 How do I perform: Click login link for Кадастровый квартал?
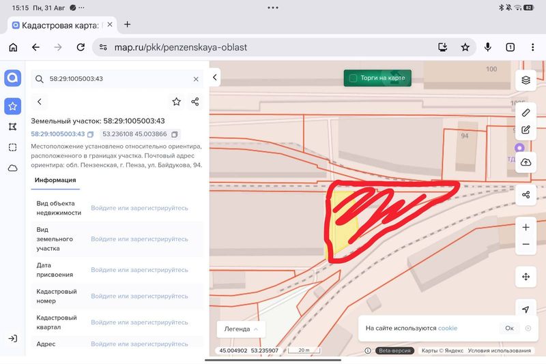click(x=139, y=322)
